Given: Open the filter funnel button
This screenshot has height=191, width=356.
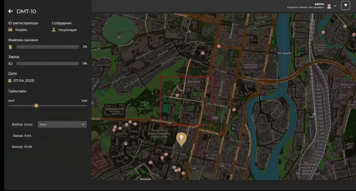Looking at the screenshot, I should click(345, 6).
